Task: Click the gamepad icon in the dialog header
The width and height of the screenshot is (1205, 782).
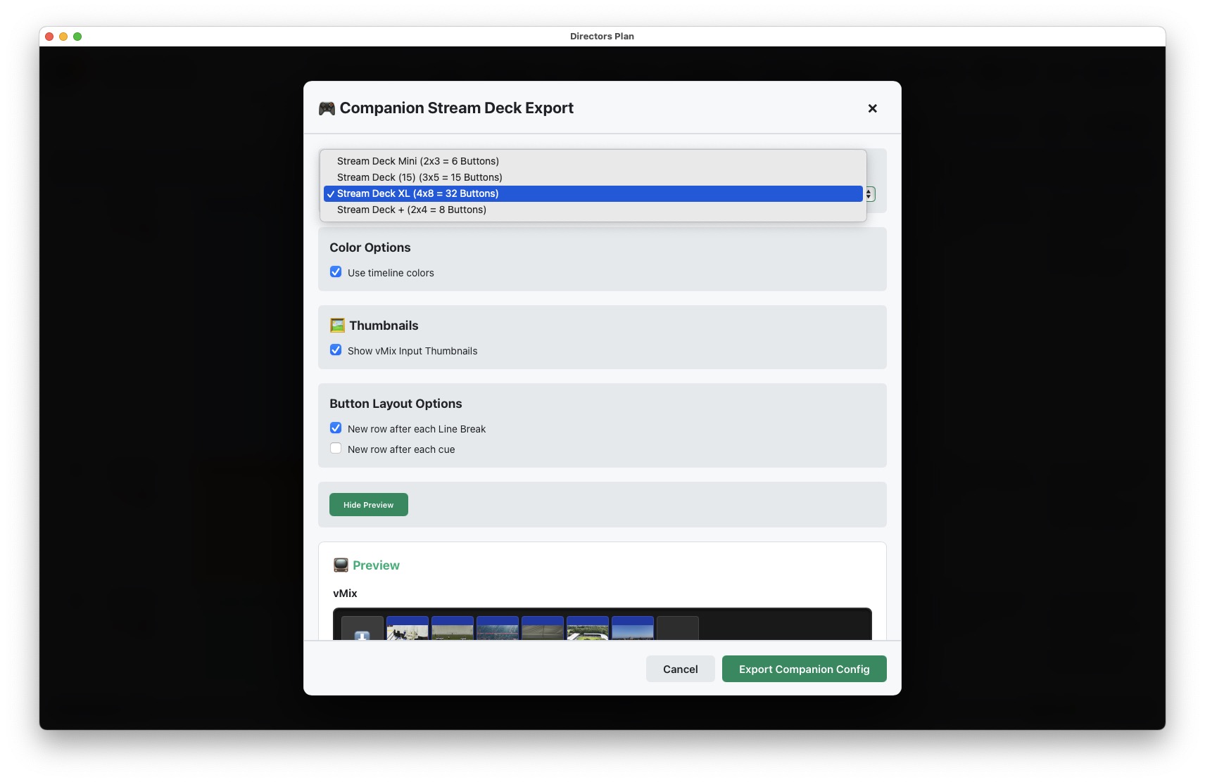Action: click(326, 108)
